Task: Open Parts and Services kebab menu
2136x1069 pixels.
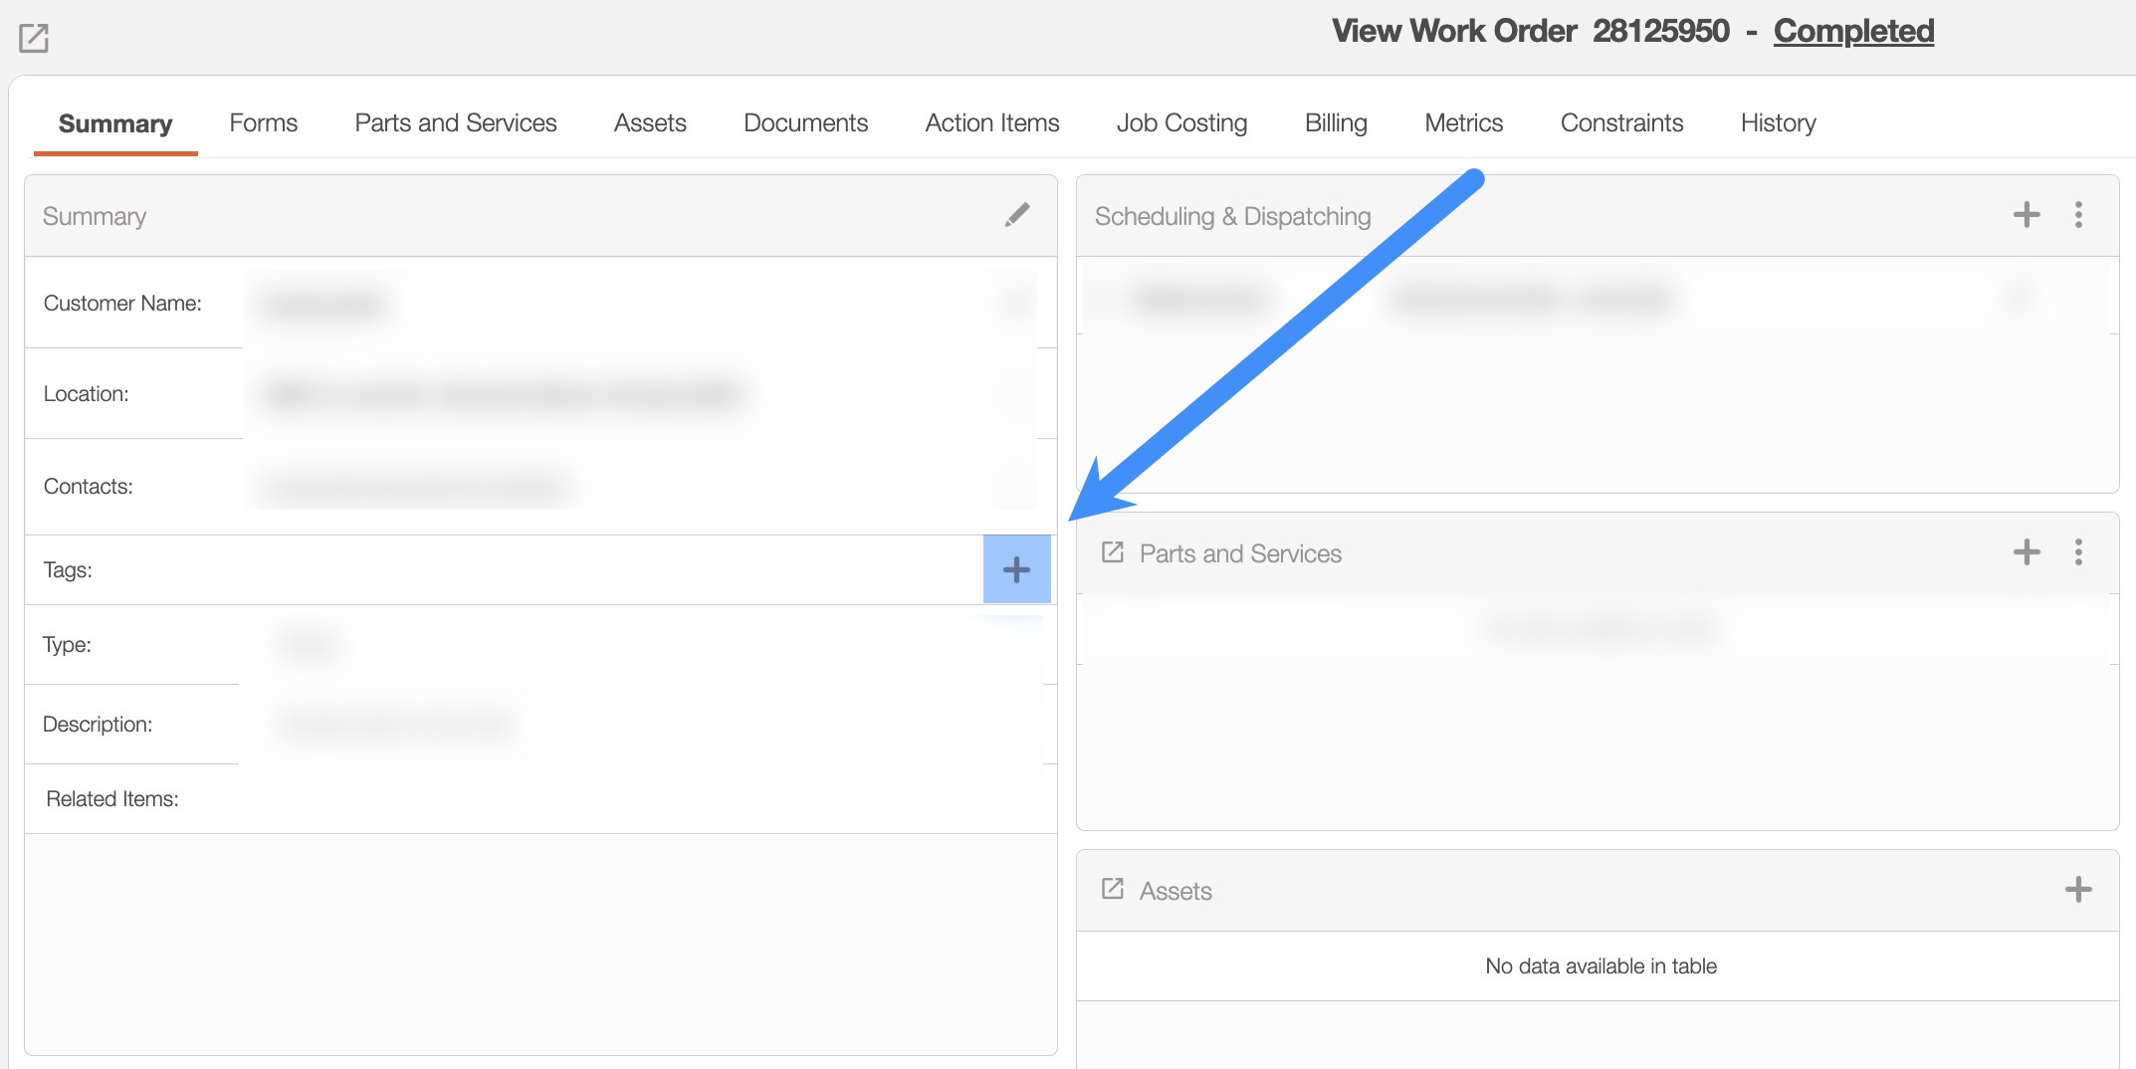Action: click(2078, 552)
